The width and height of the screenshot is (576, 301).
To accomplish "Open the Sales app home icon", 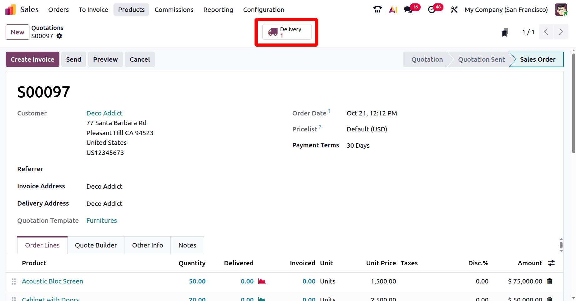I will 10,10.
